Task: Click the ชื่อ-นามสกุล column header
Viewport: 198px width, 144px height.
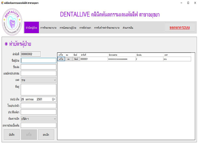Action: coord(122,55)
